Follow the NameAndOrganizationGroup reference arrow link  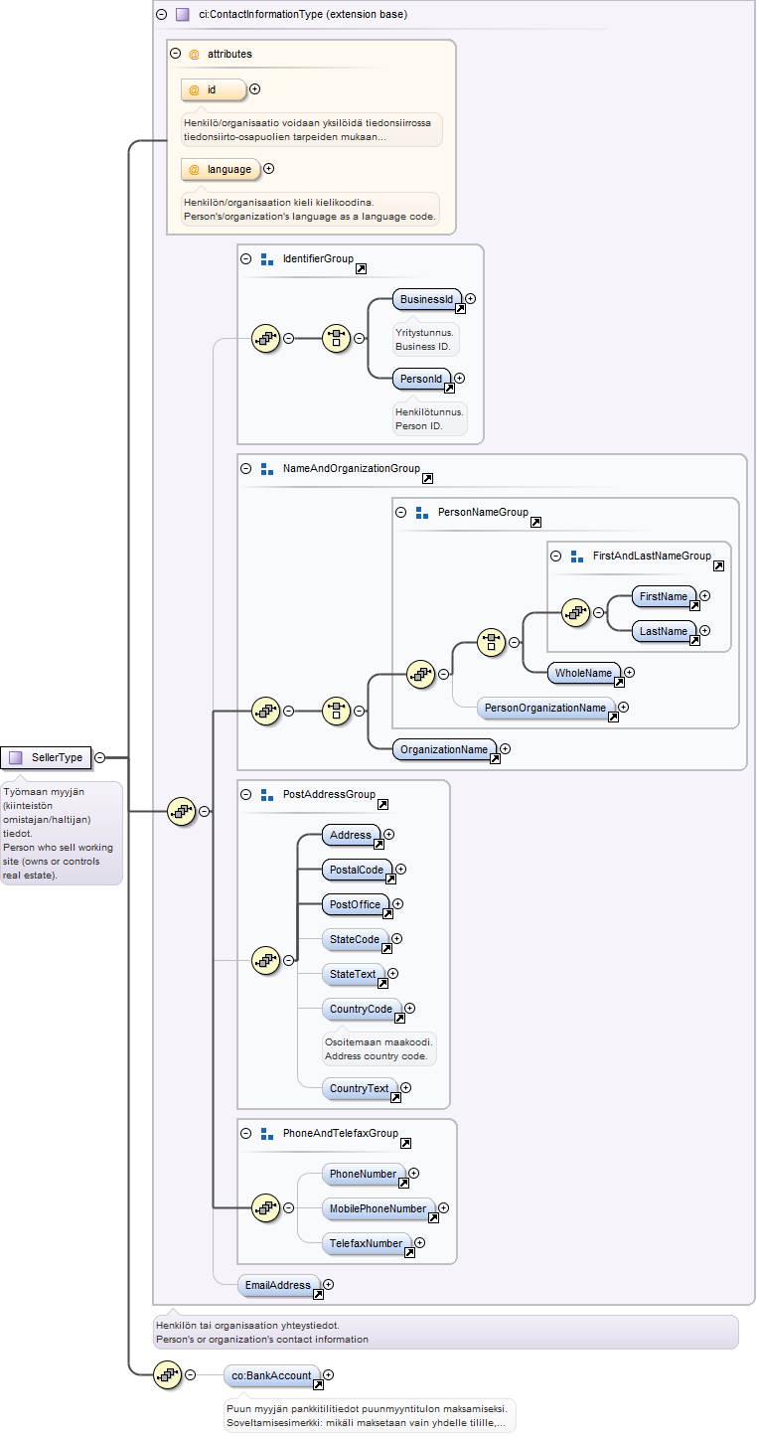pyautogui.click(x=427, y=478)
